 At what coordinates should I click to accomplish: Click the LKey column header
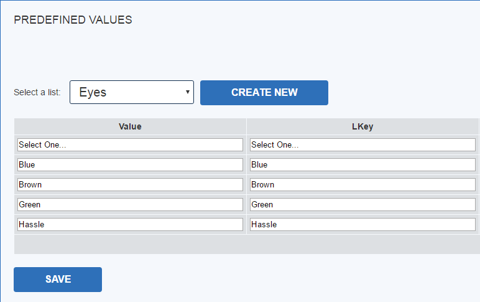coord(362,126)
